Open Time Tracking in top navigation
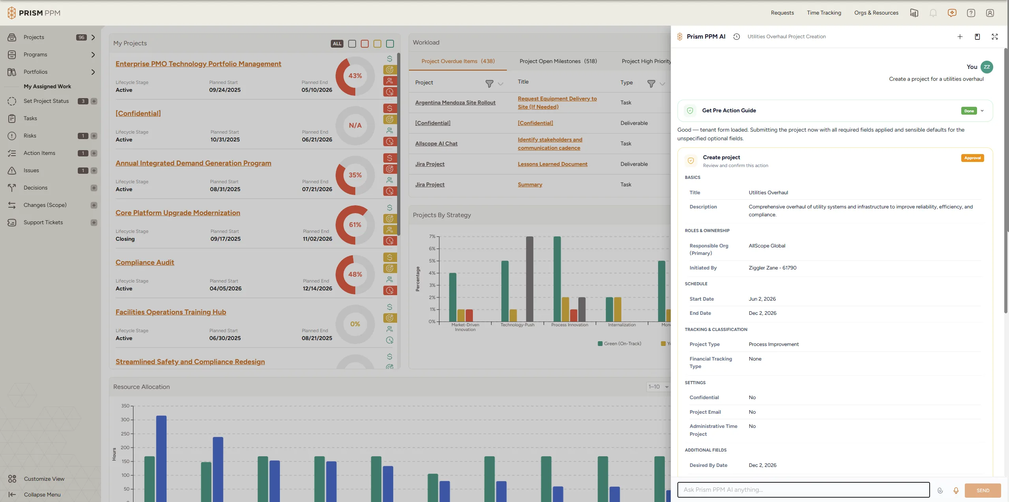 pos(824,13)
